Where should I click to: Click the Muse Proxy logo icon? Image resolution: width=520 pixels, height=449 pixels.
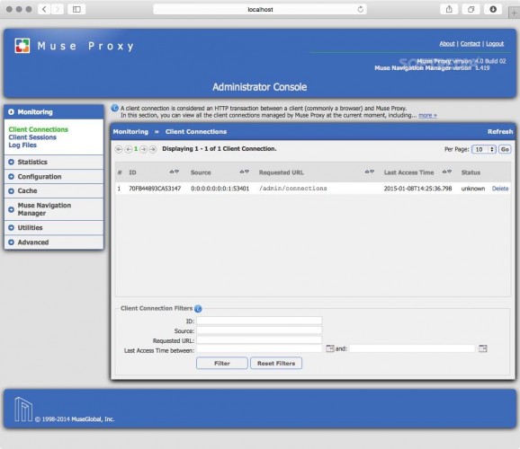pos(22,46)
